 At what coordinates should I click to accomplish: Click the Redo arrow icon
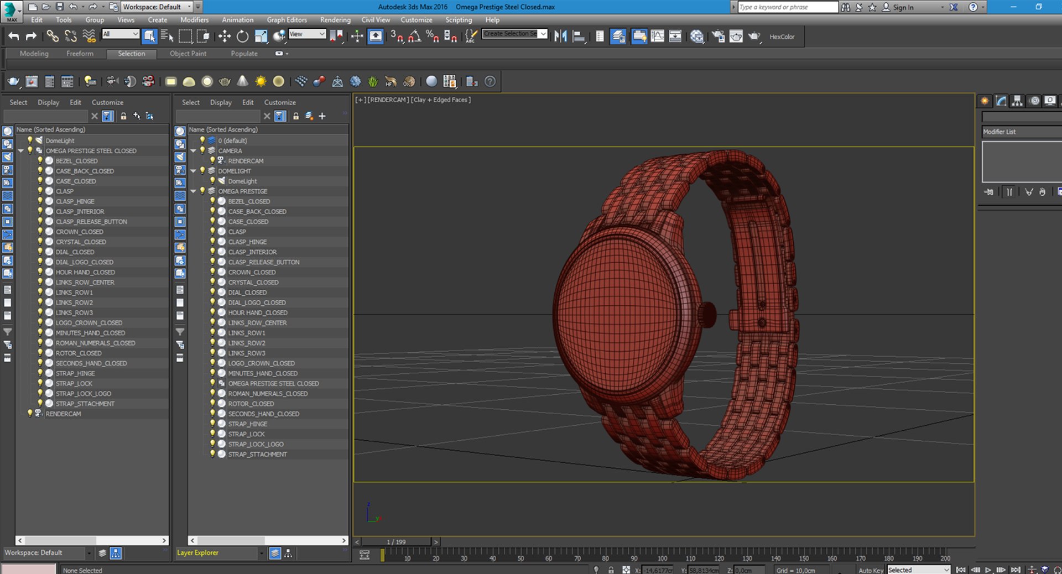32,36
